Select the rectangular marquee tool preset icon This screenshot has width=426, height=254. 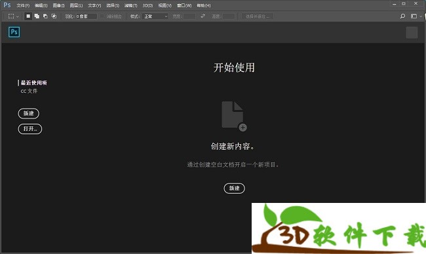[x=11, y=16]
